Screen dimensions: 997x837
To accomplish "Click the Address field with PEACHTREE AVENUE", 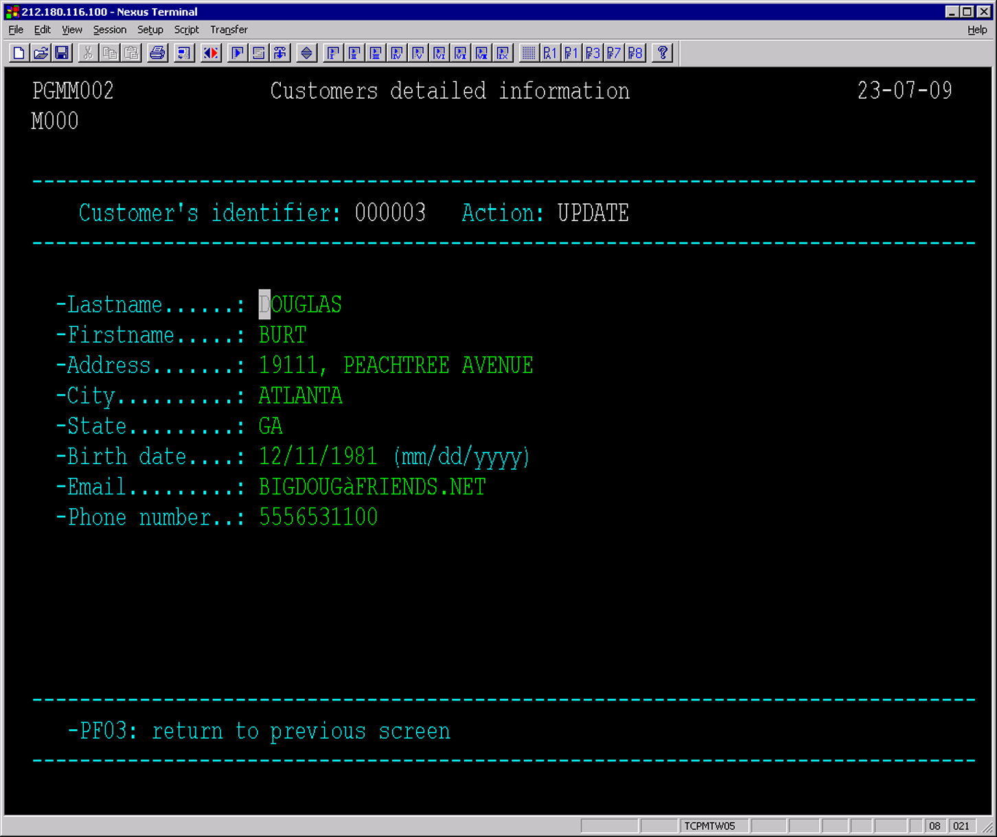I will pyautogui.click(x=396, y=365).
